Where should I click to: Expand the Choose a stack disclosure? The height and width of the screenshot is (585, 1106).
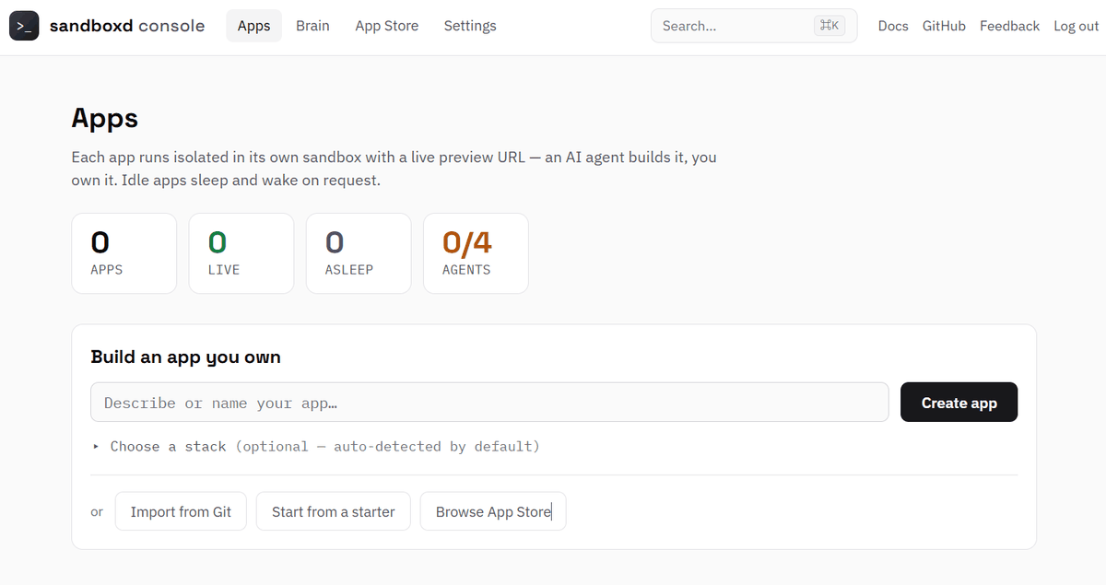pos(315,446)
